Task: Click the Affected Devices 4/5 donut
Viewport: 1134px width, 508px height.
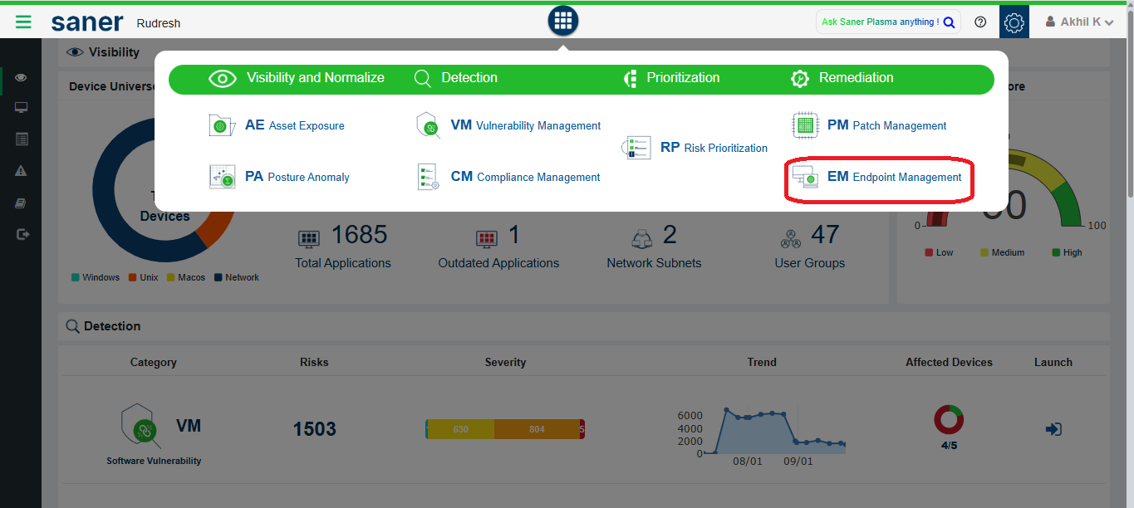Action: point(949,420)
